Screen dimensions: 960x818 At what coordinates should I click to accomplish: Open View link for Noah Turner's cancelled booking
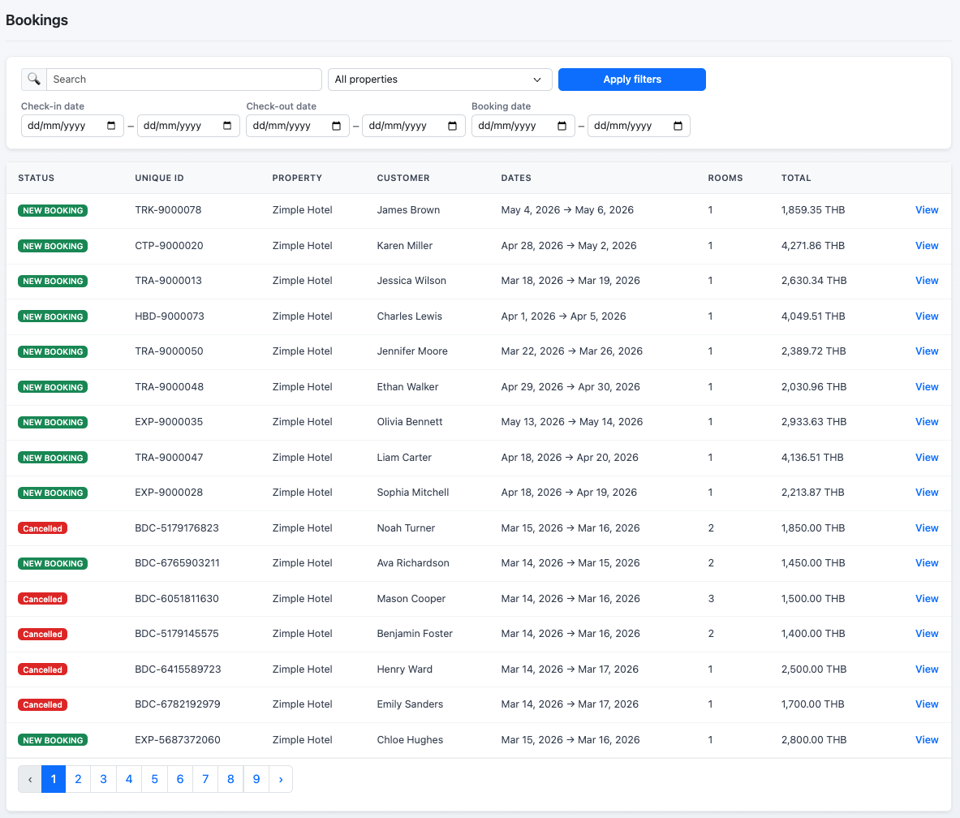926,528
